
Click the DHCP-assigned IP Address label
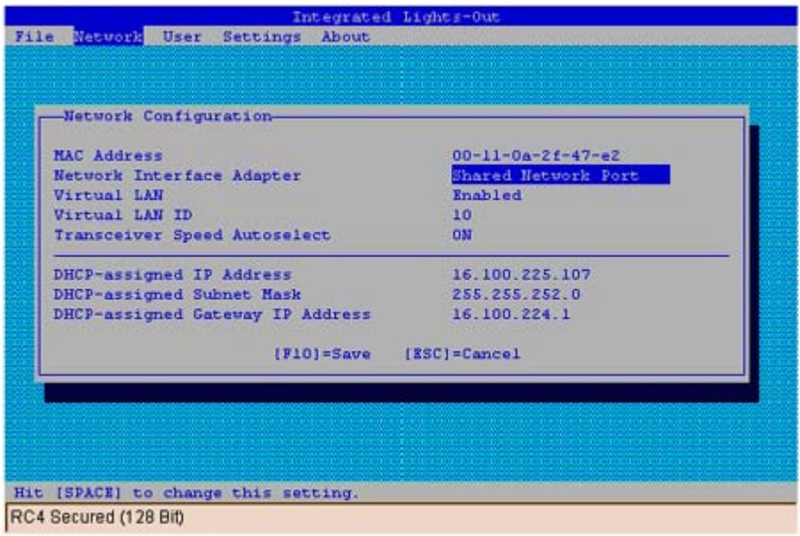coord(172,274)
